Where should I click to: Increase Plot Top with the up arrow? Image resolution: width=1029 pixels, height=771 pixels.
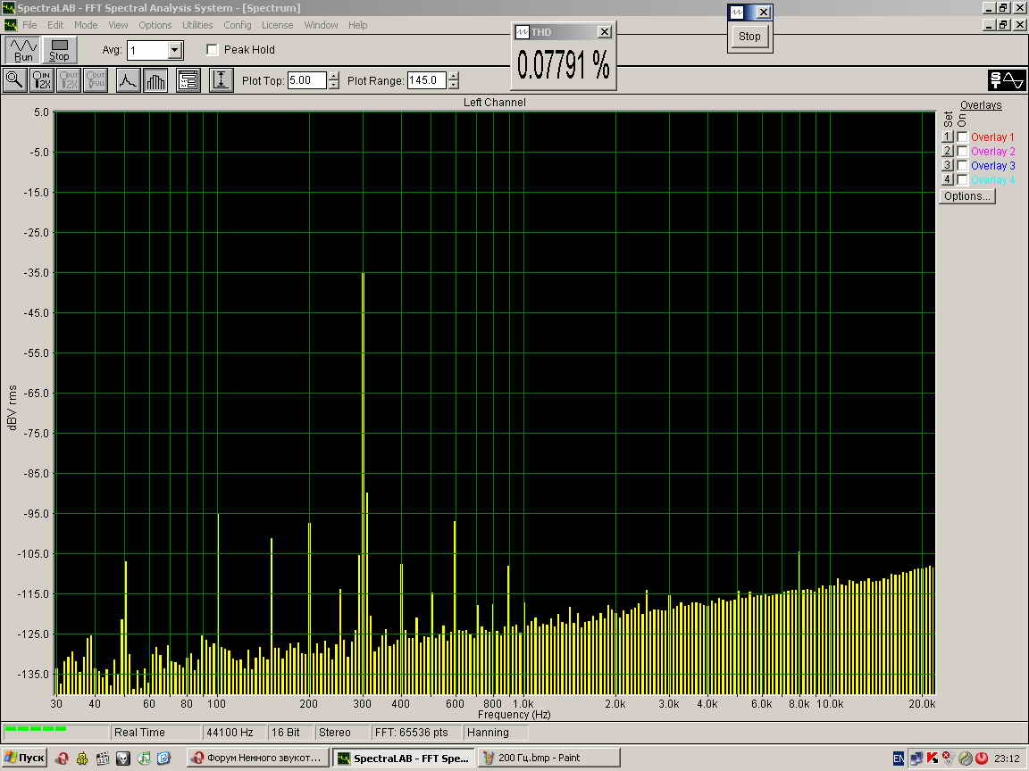[334, 76]
